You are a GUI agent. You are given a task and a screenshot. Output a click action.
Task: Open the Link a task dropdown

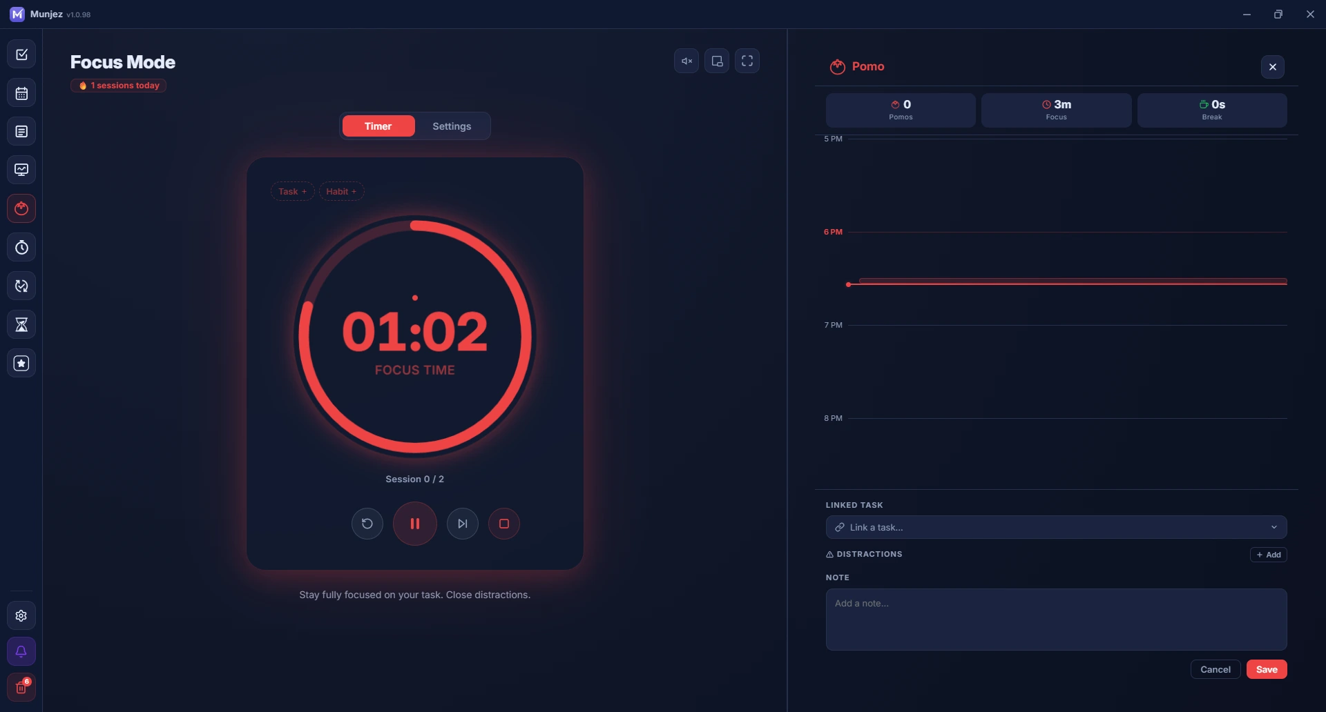[1056, 527]
